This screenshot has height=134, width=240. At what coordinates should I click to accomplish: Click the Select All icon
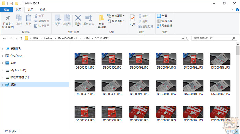coord(159,16)
